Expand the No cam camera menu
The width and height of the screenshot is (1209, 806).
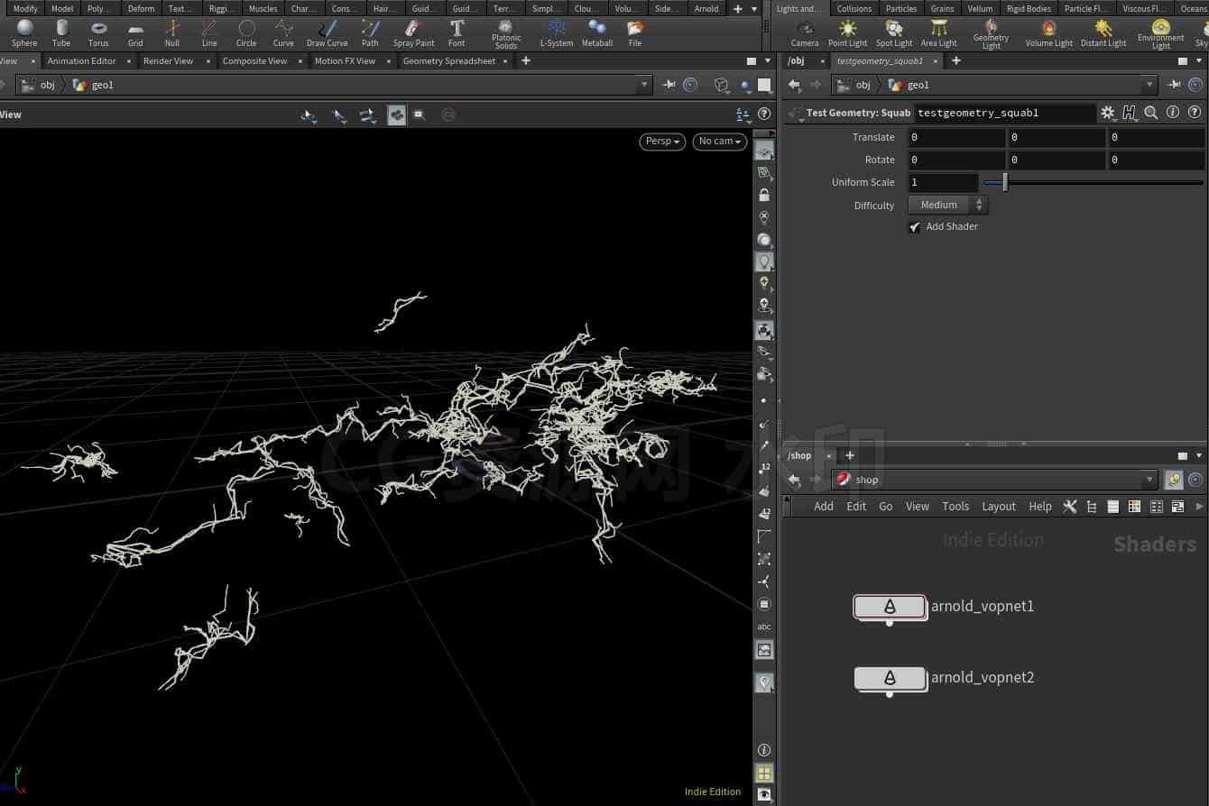719,142
